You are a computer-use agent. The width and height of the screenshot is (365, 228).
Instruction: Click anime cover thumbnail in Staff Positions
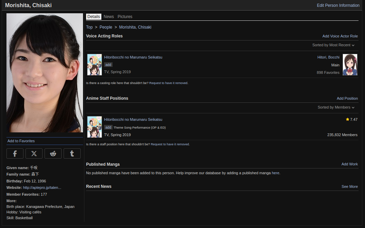(x=95, y=127)
